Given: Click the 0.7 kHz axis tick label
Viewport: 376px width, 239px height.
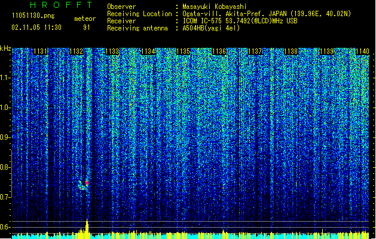Looking at the screenshot, I should tap(5, 197).
